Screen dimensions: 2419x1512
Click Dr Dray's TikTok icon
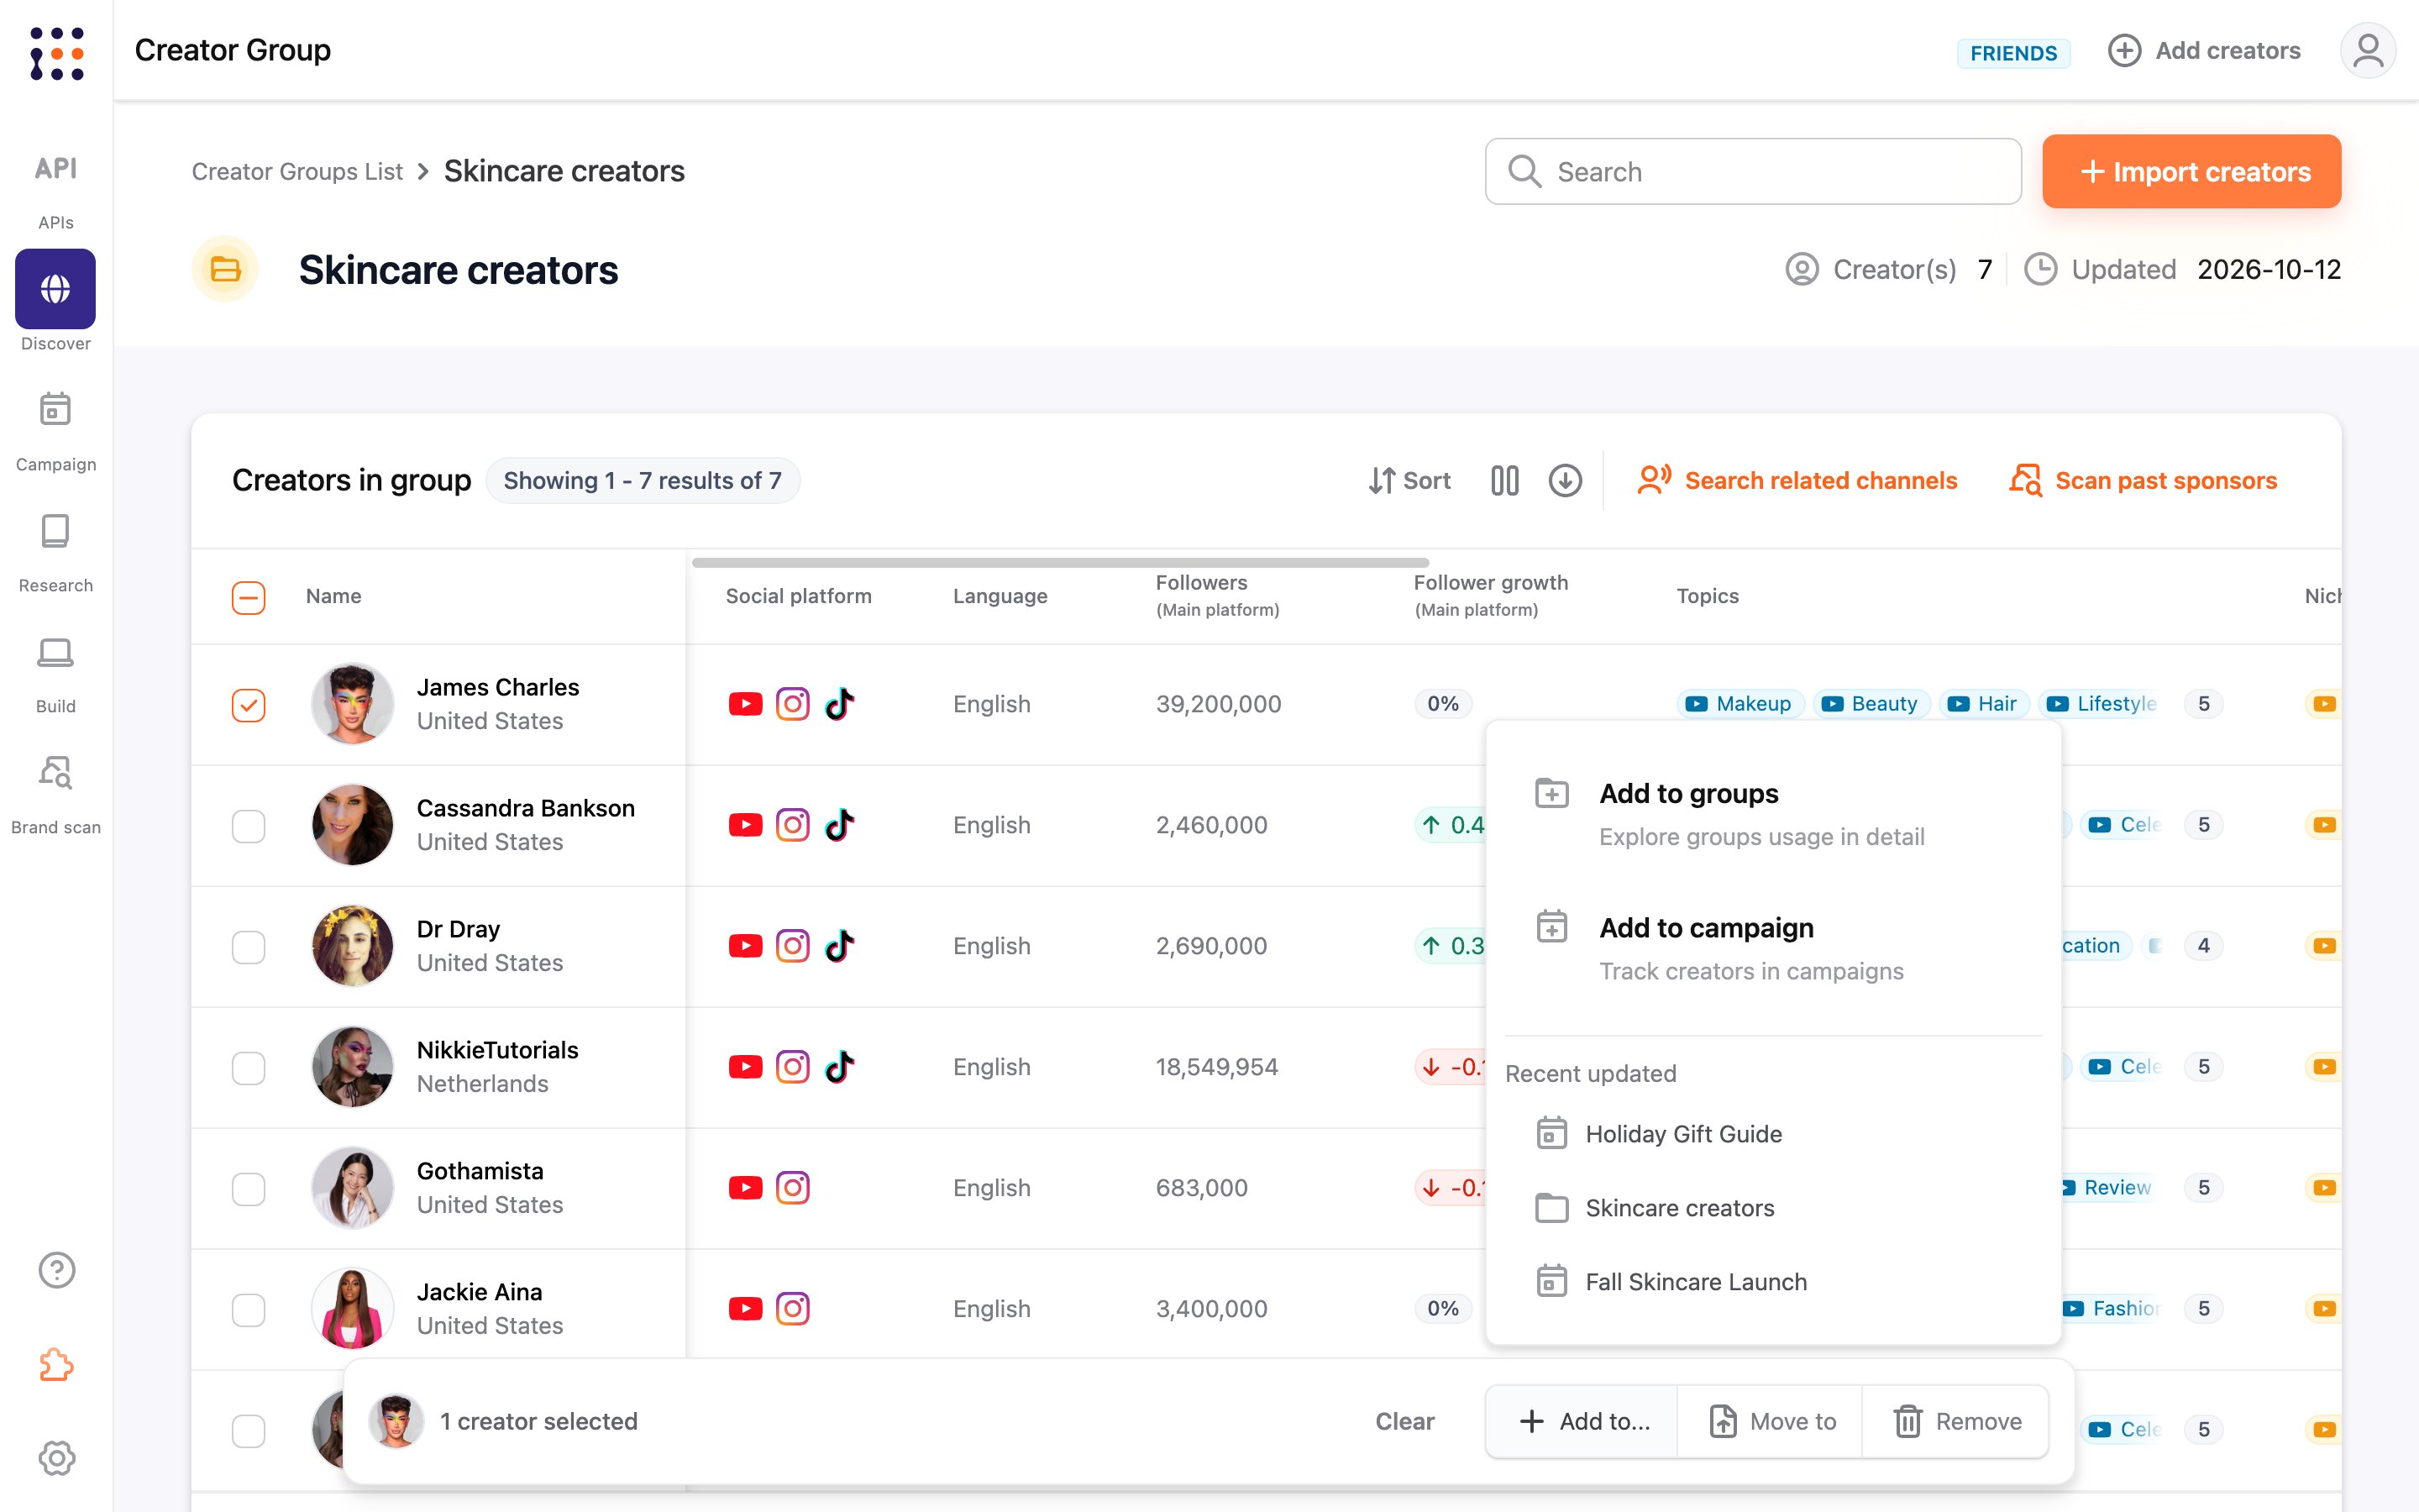(840, 946)
